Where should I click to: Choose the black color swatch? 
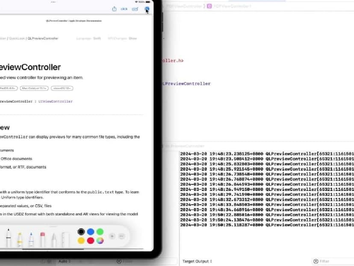81,232
